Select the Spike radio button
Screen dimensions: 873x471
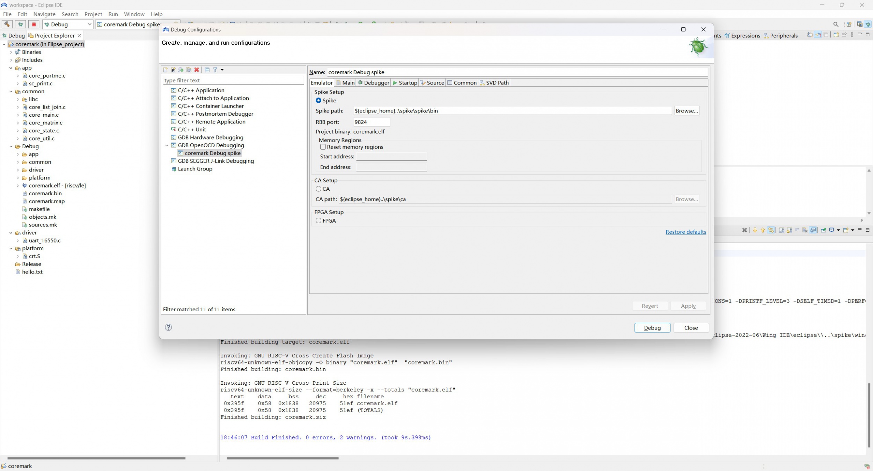[318, 101]
